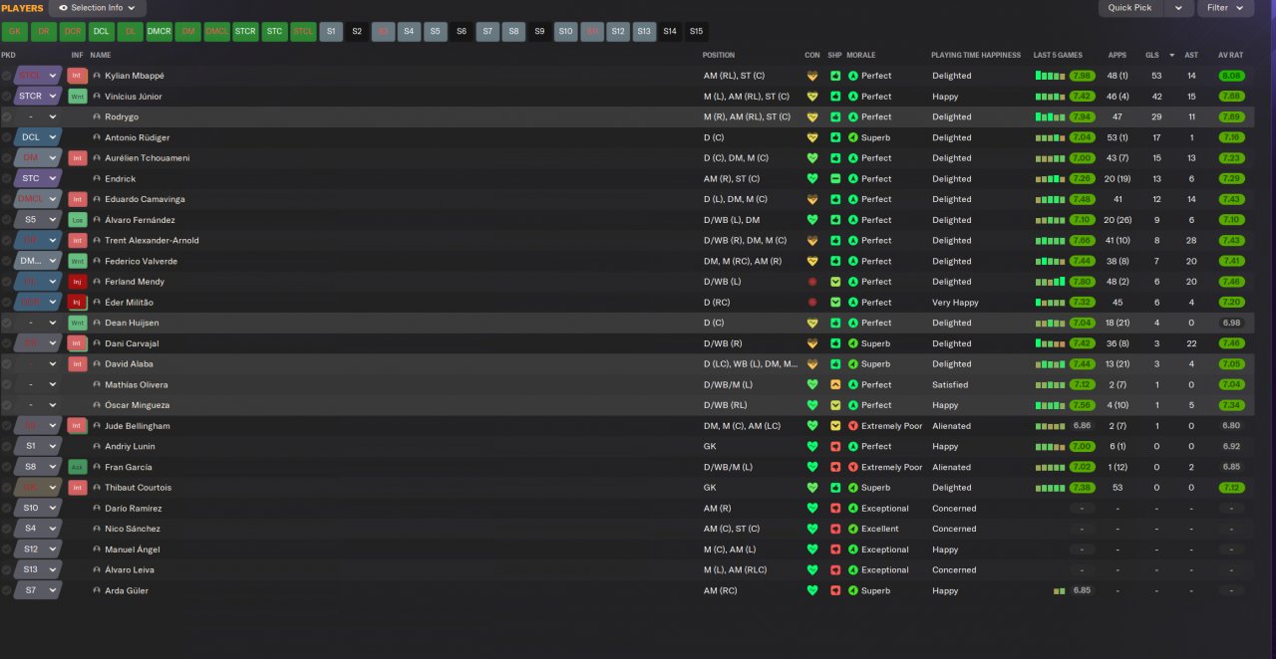Click Arda Güler's last 5 games bars
The image size is (1276, 659).
pyautogui.click(x=1060, y=590)
